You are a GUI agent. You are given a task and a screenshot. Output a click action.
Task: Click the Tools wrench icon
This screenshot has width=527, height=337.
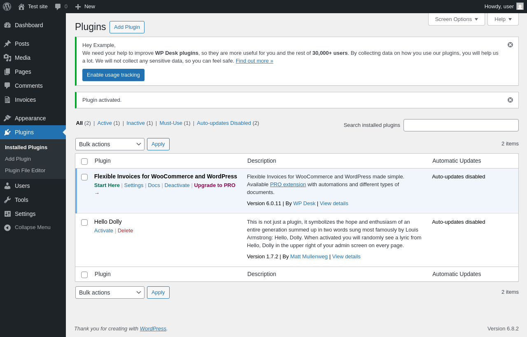pos(7,200)
